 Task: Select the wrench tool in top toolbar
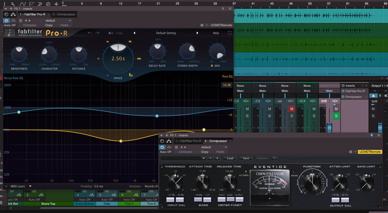[13, 3]
